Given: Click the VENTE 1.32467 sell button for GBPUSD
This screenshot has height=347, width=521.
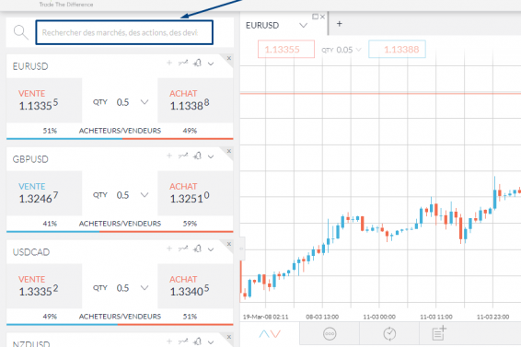Looking at the screenshot, I should tap(44, 193).
